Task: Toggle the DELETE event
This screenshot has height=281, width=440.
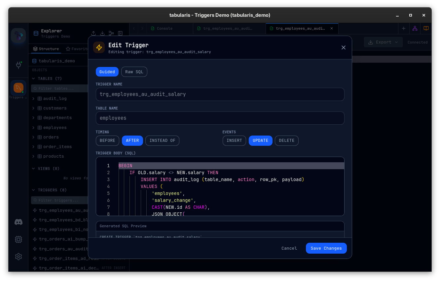Action: tap(287, 140)
